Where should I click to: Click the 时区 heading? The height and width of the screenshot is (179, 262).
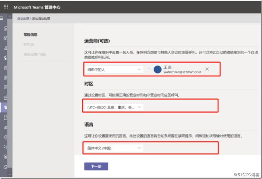tap(89, 84)
